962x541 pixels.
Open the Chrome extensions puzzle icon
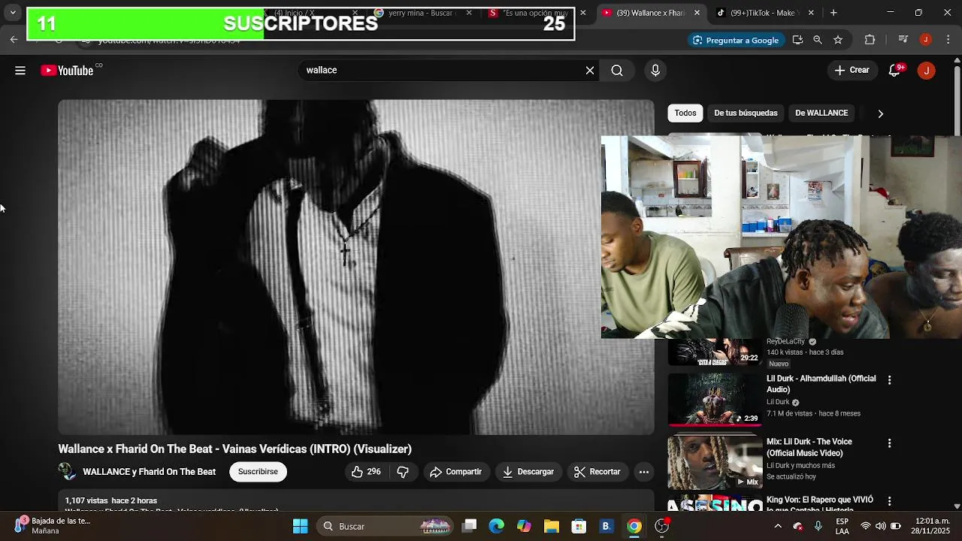[x=870, y=40]
